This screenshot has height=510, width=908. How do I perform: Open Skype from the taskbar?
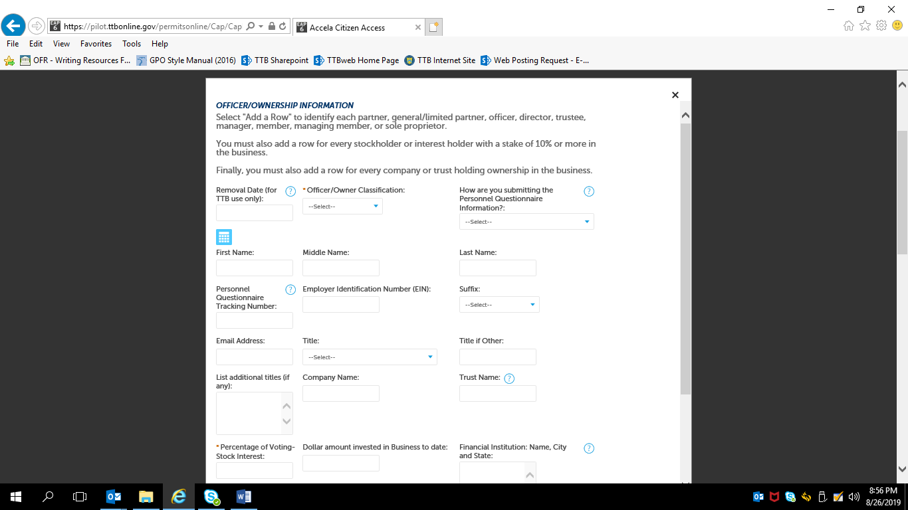click(x=212, y=497)
